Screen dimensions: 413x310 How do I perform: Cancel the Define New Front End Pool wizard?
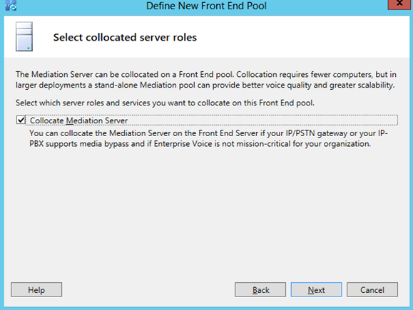(372, 290)
